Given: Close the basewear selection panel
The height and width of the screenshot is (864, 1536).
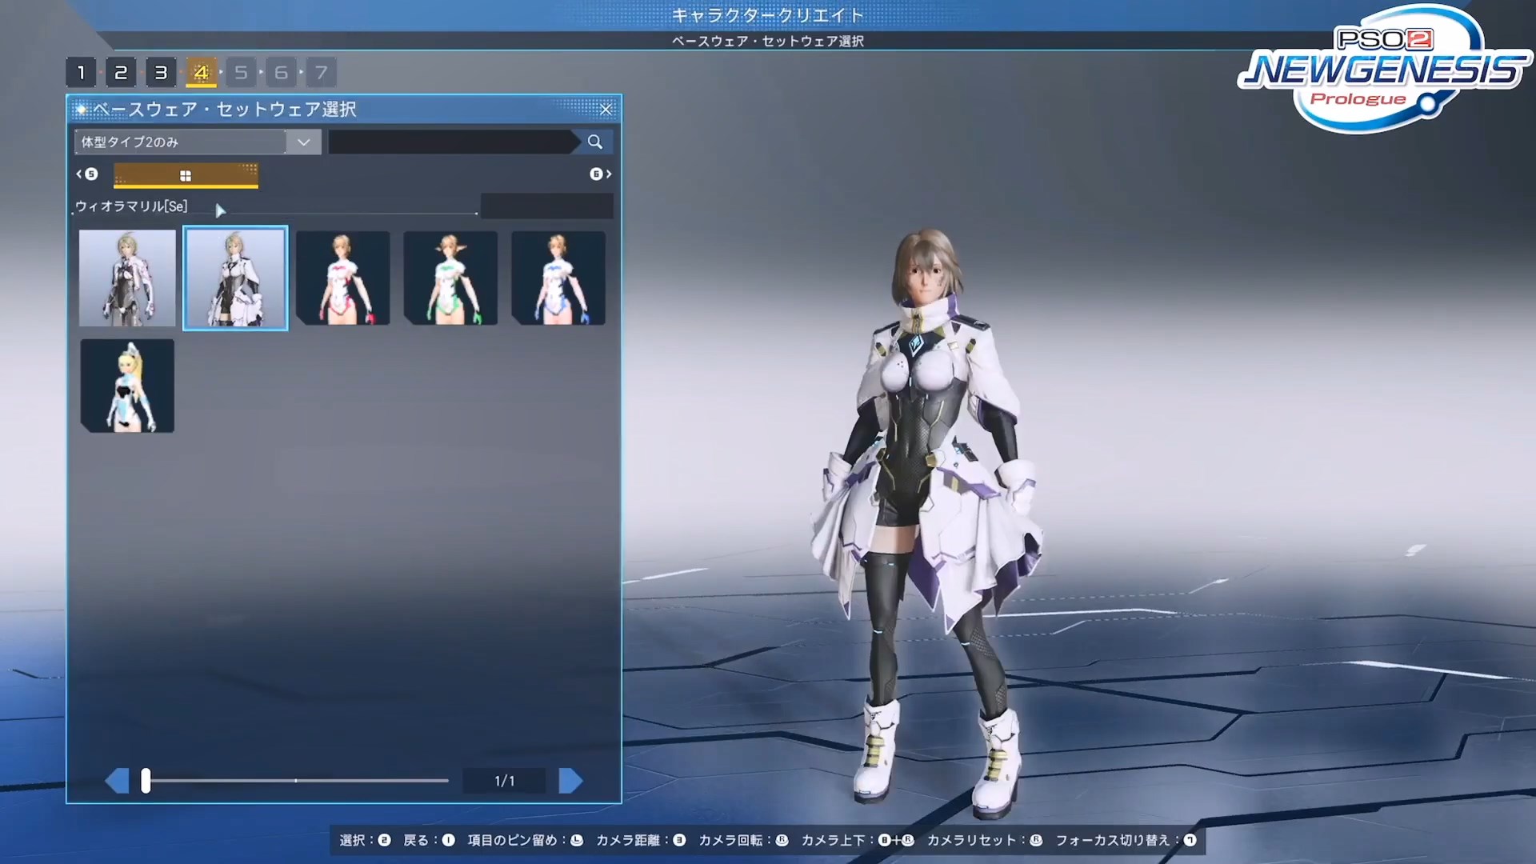Looking at the screenshot, I should [606, 110].
